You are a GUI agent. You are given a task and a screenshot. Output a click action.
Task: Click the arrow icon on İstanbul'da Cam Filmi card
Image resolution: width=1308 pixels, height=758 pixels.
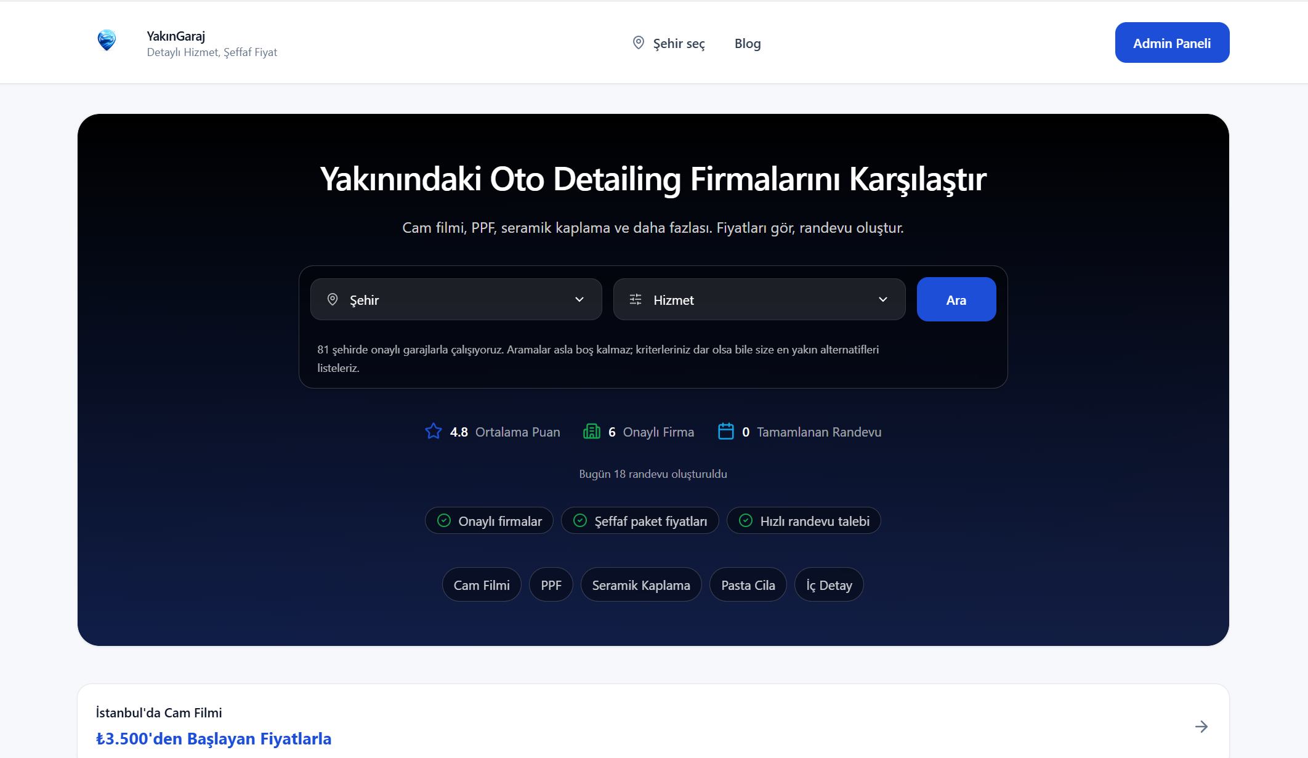pyautogui.click(x=1201, y=727)
